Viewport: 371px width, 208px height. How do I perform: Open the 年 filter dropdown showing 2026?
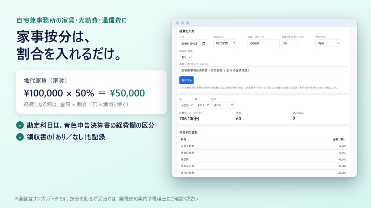[x=186, y=105]
